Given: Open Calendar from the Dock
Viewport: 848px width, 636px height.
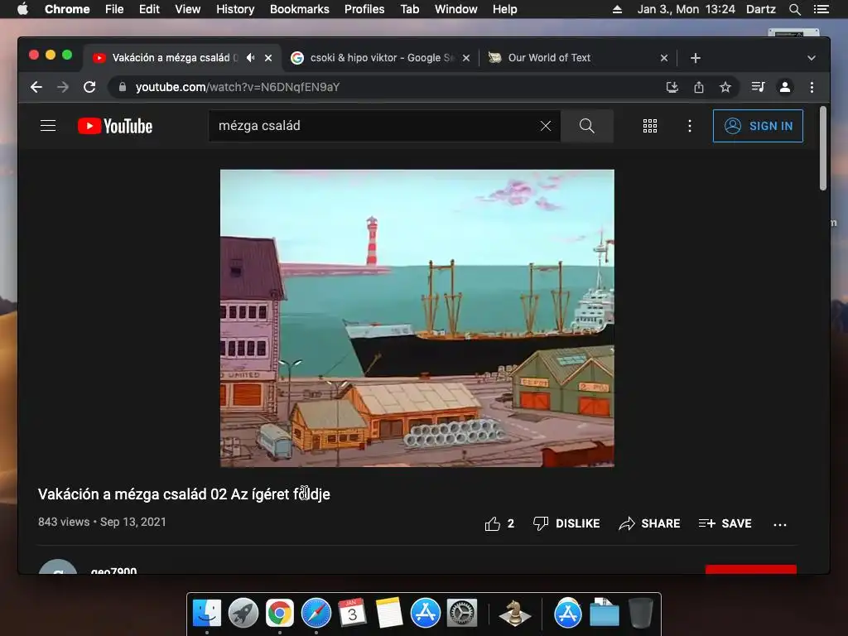Looking at the screenshot, I should click(353, 614).
